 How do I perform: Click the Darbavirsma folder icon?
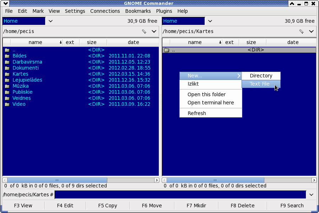click(x=7, y=62)
